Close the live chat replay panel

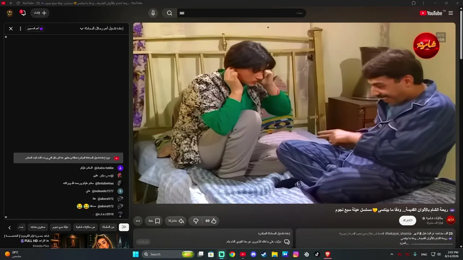click(11, 29)
